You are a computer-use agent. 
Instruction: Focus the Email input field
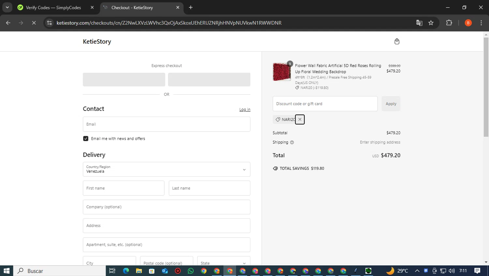[167, 124]
